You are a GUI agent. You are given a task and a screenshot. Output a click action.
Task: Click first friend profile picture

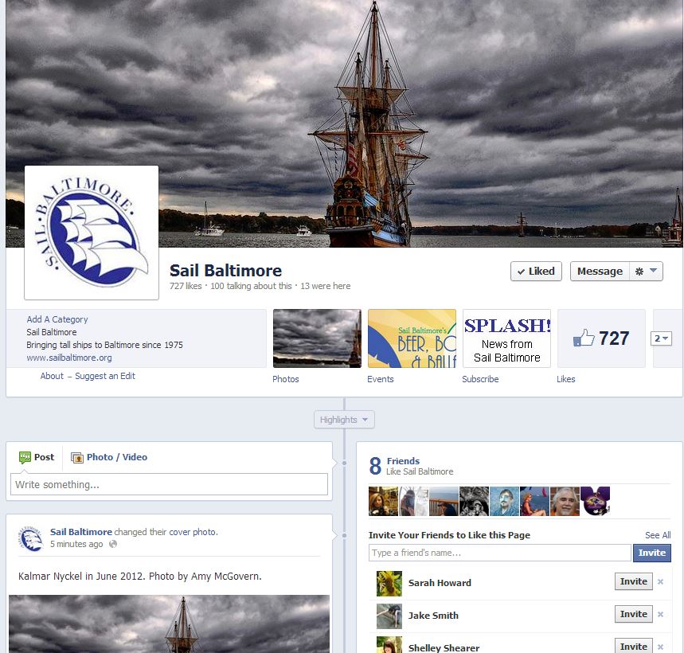[x=384, y=501]
